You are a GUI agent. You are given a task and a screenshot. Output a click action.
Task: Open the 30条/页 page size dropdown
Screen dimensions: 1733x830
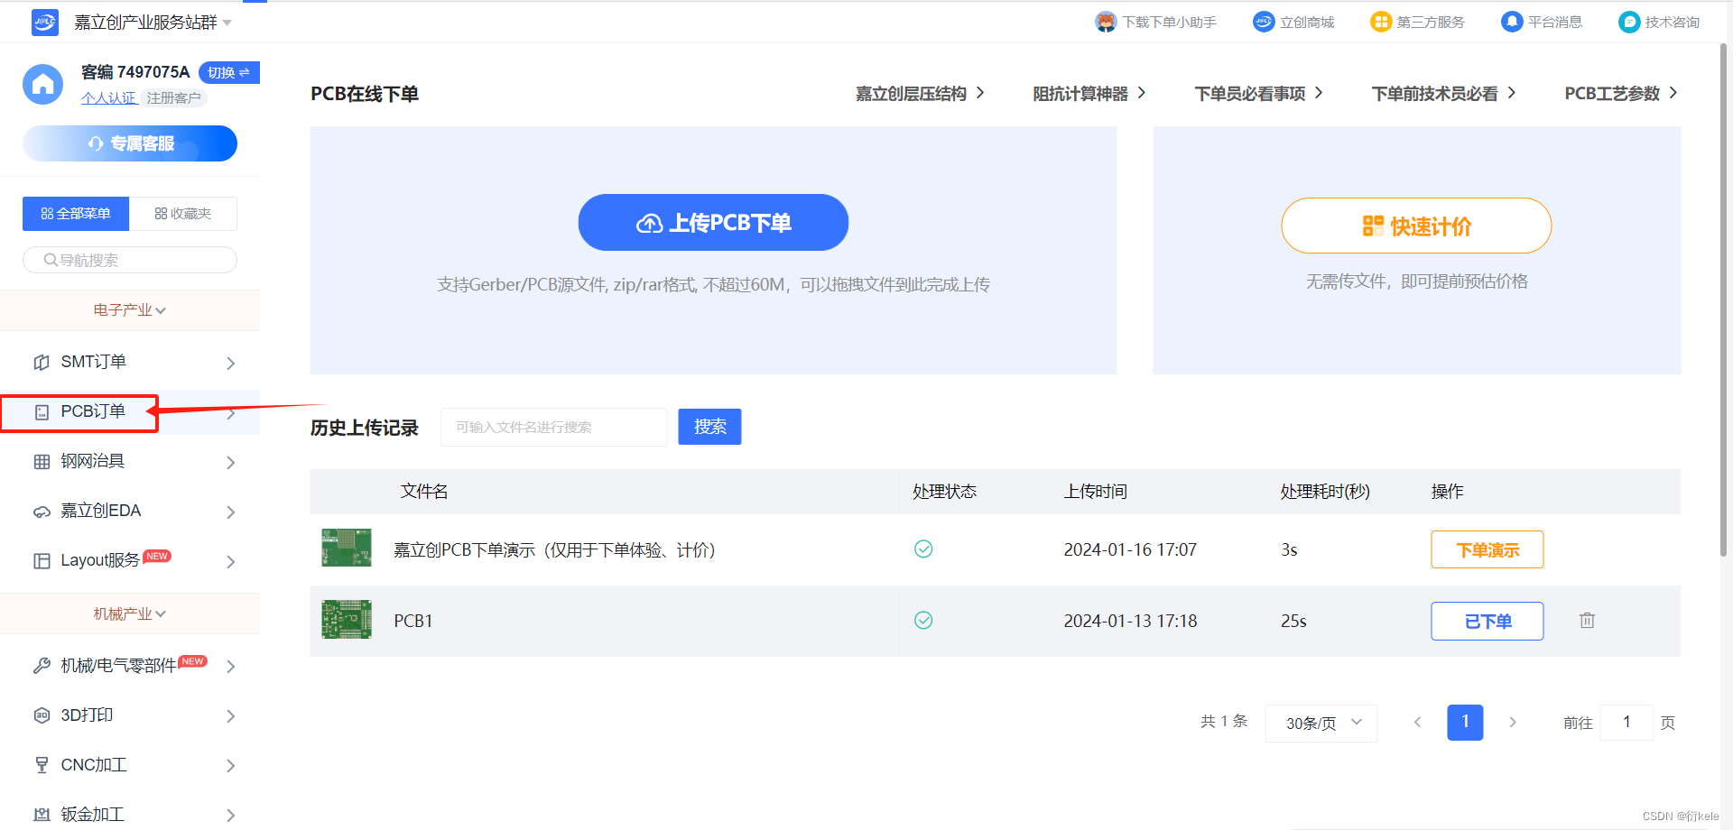(1321, 723)
